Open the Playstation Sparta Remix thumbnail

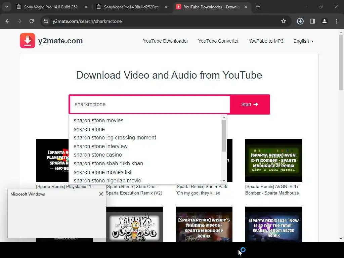52,160
